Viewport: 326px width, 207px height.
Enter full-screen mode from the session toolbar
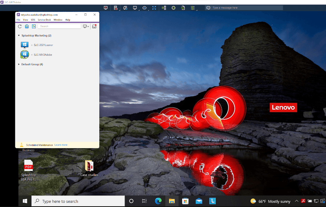point(154,8)
